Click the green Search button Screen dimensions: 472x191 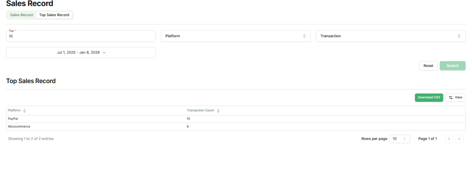452,66
